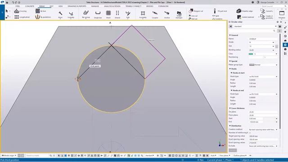Click the green Class color swatch
The image size is (288, 162).
click(x=251, y=54)
